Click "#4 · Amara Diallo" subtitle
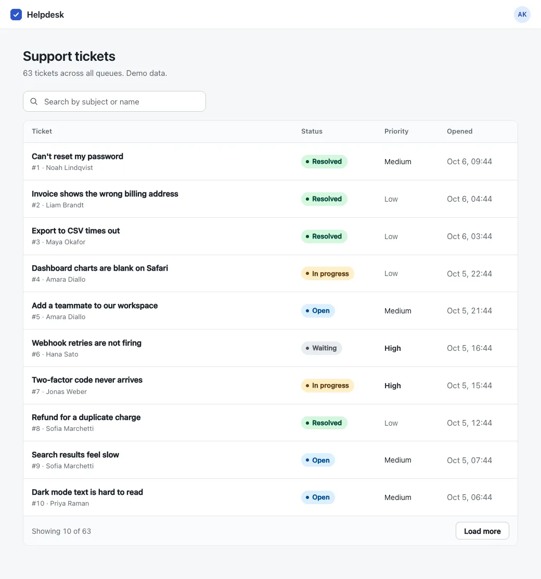 click(x=58, y=280)
